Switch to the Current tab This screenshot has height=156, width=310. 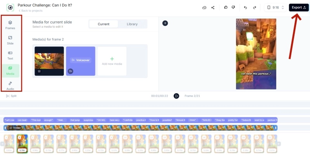(103, 24)
